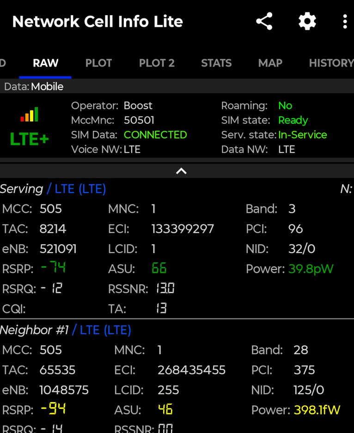Tap the CONNECTED SIM Data status

pos(155,135)
